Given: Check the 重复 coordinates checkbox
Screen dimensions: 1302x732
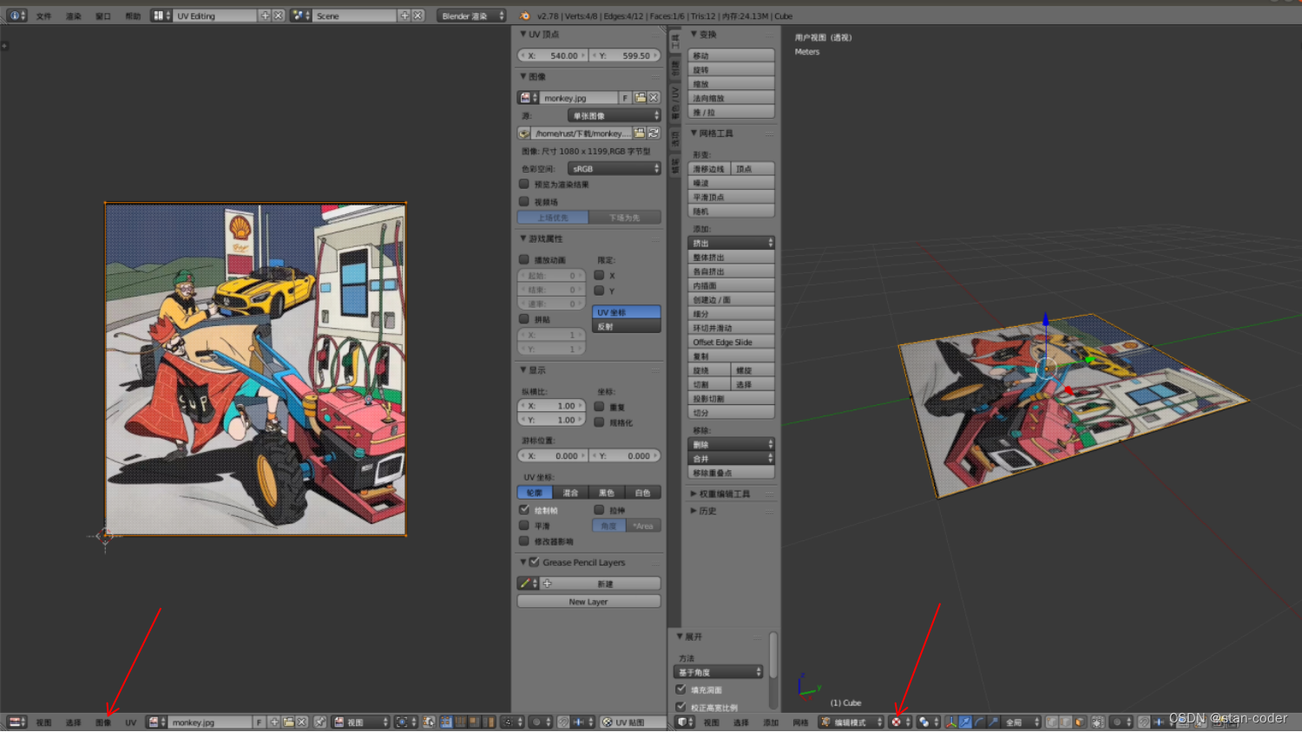Looking at the screenshot, I should [x=599, y=406].
